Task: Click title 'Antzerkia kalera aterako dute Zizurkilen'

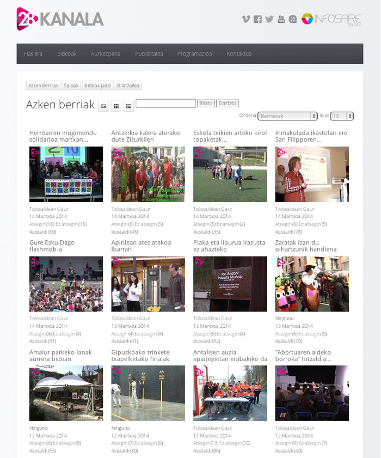Action: point(145,136)
